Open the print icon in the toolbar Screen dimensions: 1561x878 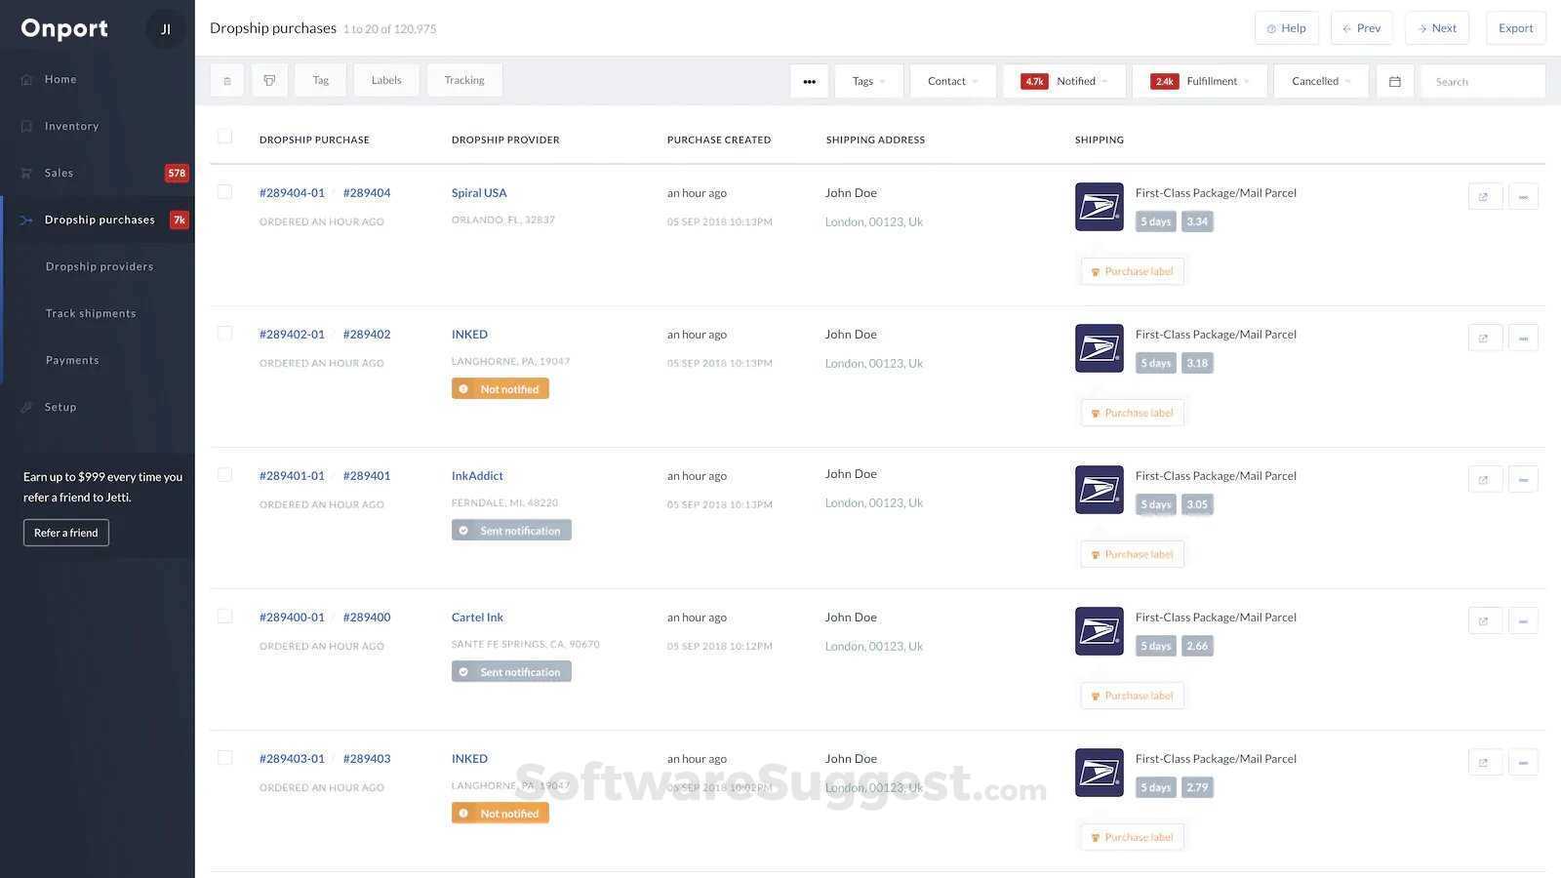269,80
